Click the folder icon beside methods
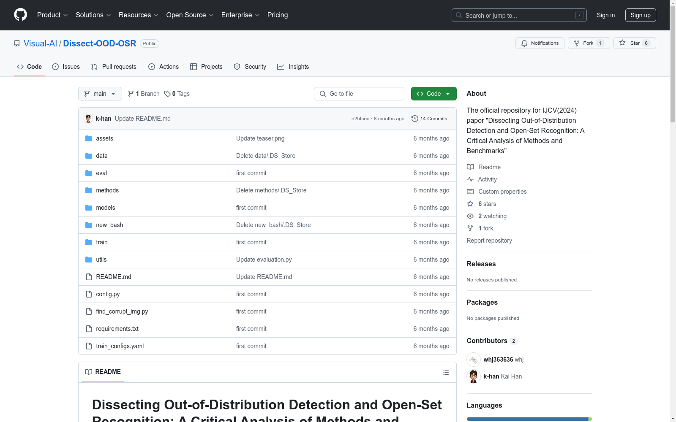This screenshot has height=422, width=676. click(x=89, y=190)
